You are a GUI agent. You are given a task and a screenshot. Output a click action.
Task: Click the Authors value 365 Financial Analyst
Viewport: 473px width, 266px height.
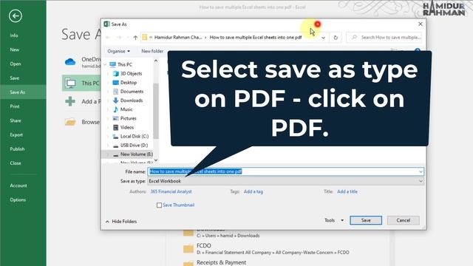[x=171, y=191]
